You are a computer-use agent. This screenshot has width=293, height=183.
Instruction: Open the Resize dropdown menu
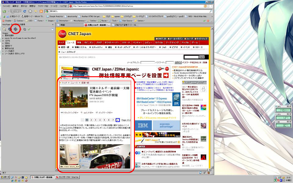point(103,21)
